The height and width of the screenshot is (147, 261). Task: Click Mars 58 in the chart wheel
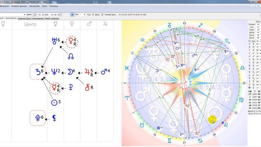tap(195, 55)
